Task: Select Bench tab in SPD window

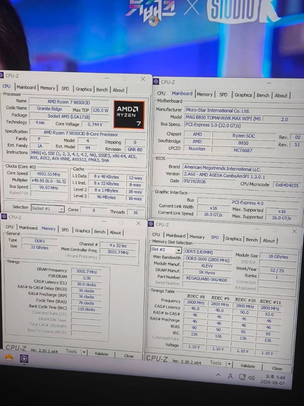Action: (x=252, y=240)
